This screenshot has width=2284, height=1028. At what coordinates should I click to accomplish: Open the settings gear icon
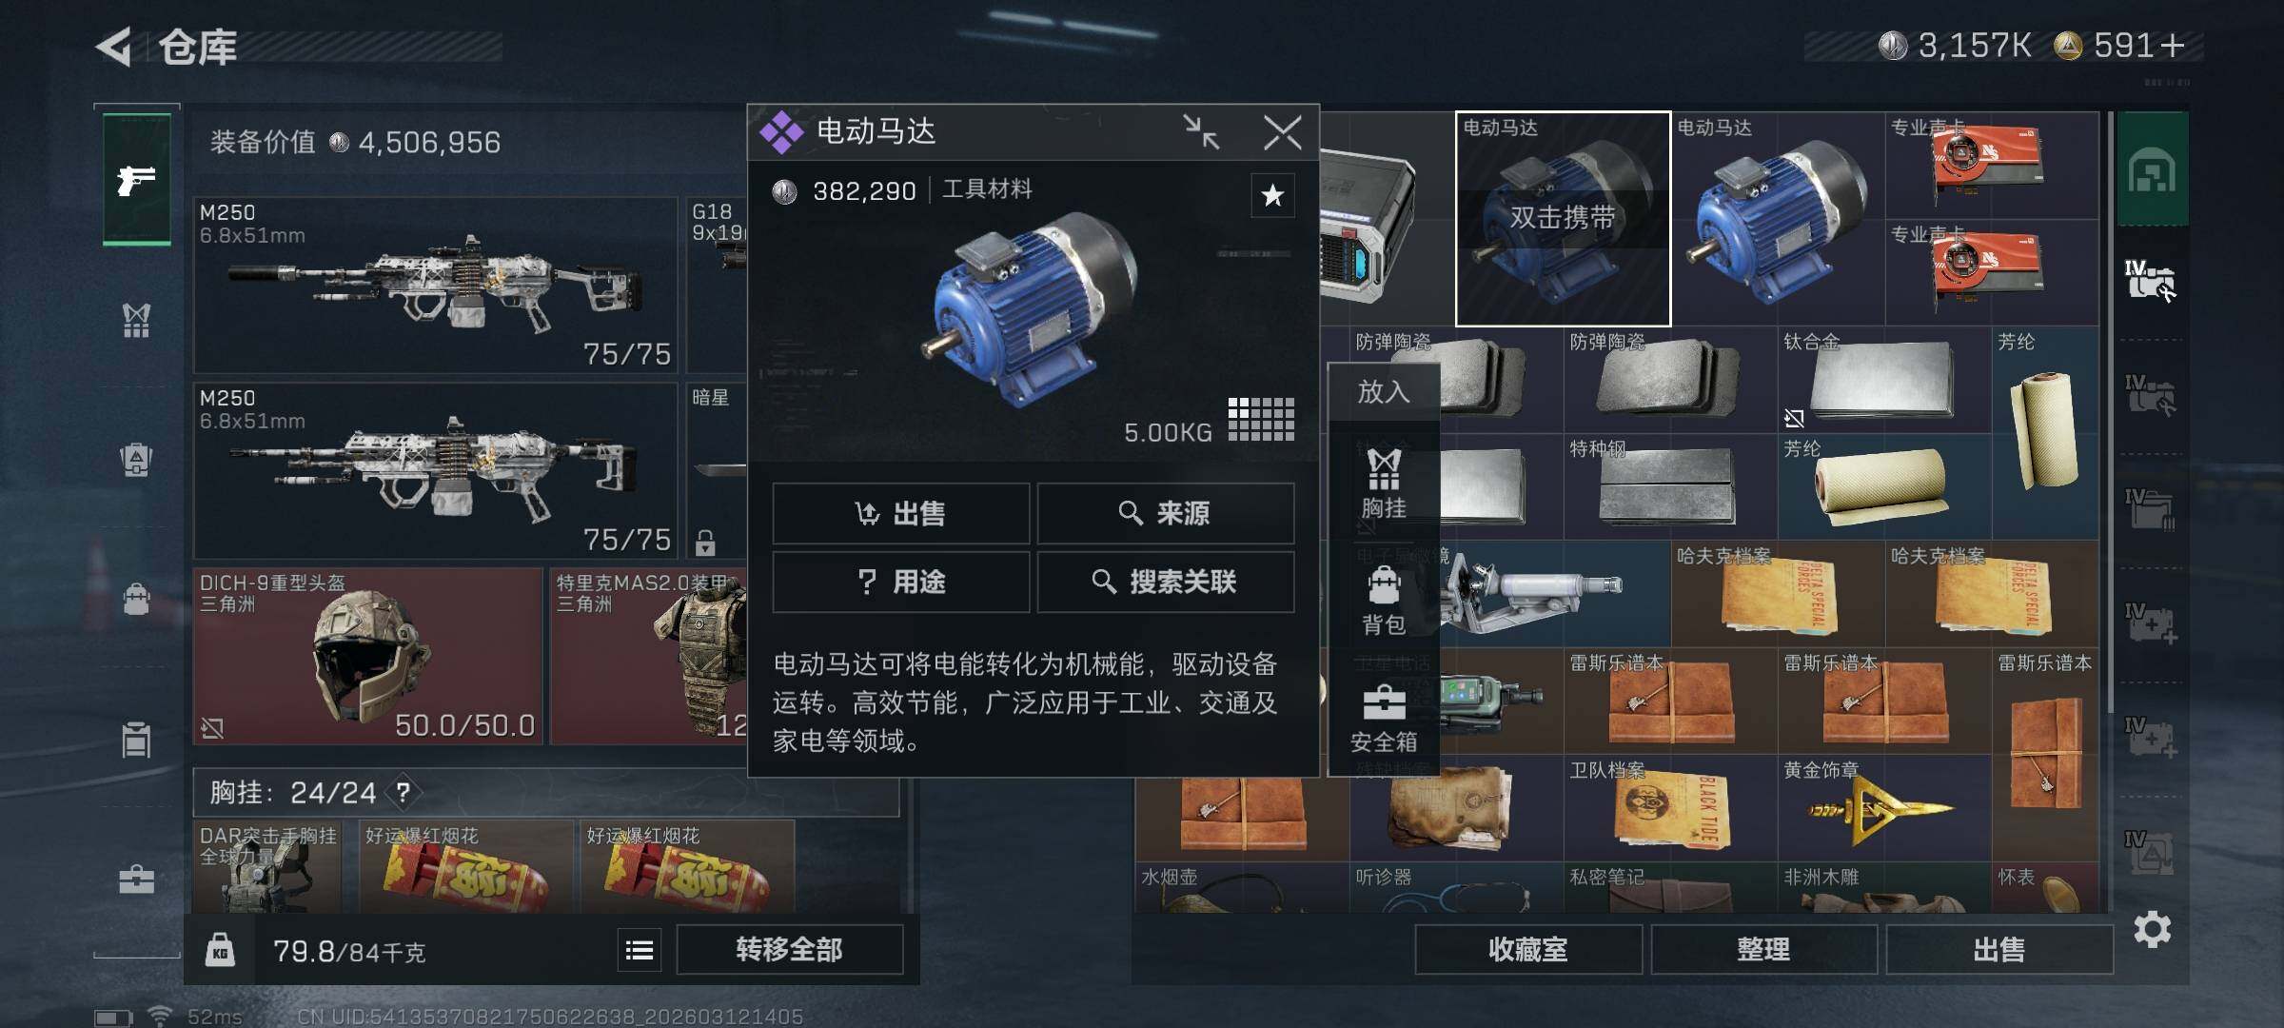[x=2153, y=929]
